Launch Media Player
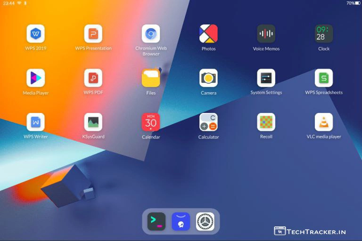The height and width of the screenshot is (241, 362). tap(35, 78)
